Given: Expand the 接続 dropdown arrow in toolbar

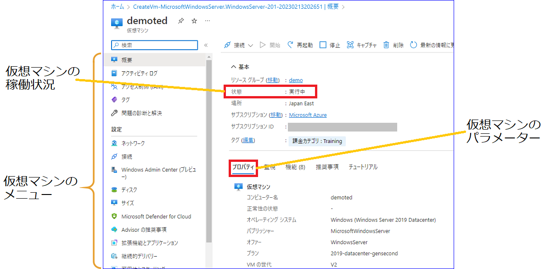Looking at the screenshot, I should click(250, 46).
